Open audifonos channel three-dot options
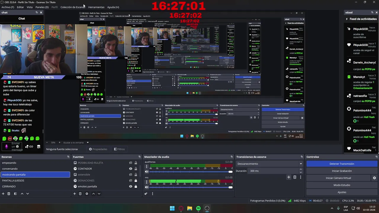The height and width of the screenshot is (213, 379). [x=146, y=167]
